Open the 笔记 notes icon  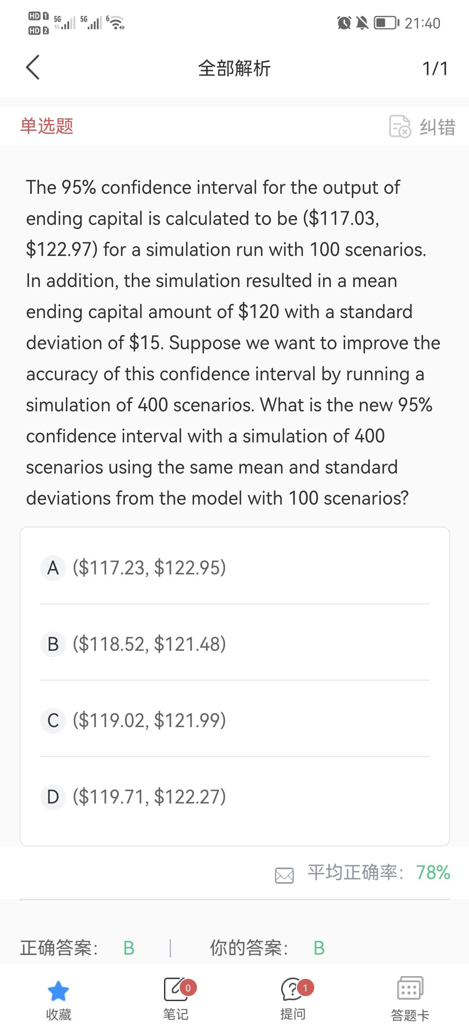tap(175, 989)
